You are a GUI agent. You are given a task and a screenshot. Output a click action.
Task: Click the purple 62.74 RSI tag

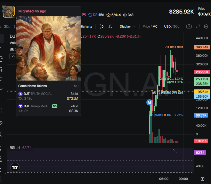[200, 153]
